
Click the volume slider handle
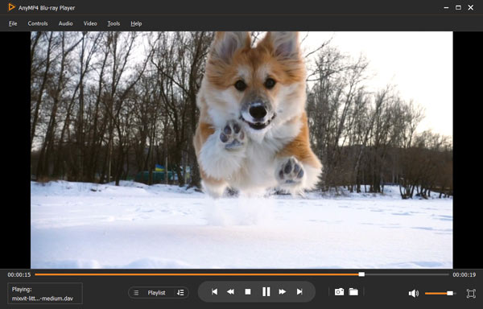(450, 293)
